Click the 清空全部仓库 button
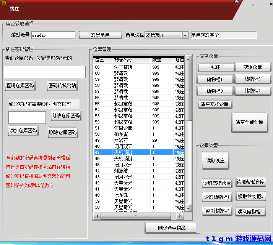 (249, 122)
